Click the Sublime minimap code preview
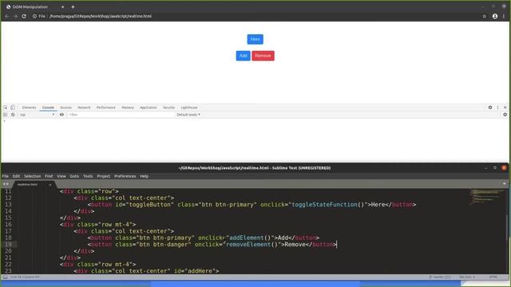The width and height of the screenshot is (511, 287). [x=485, y=197]
